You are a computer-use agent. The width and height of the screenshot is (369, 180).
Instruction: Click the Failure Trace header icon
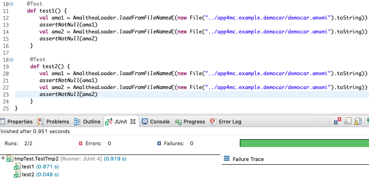(x=227, y=159)
